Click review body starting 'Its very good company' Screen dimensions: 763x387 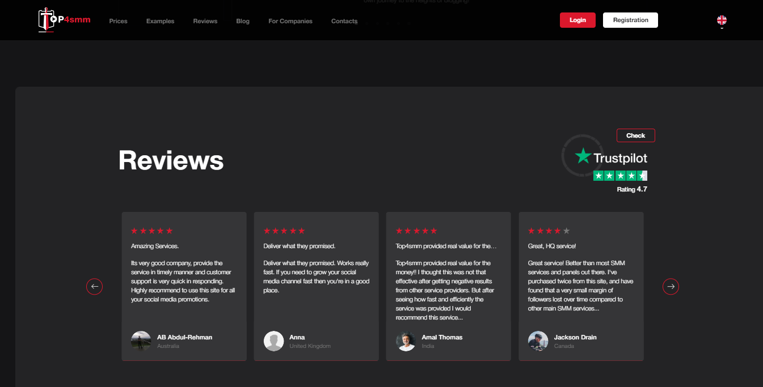click(x=184, y=282)
